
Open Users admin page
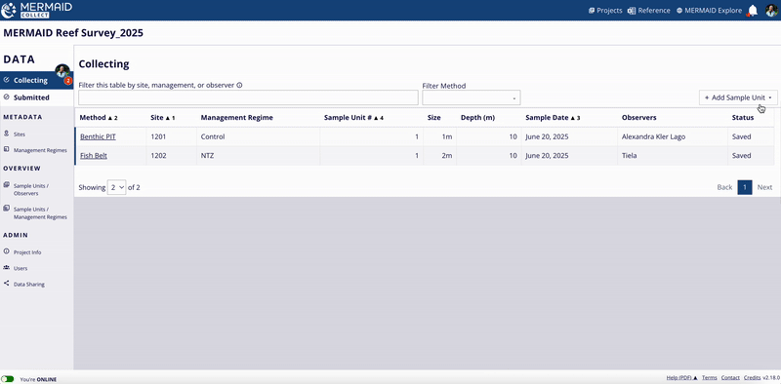coord(21,268)
